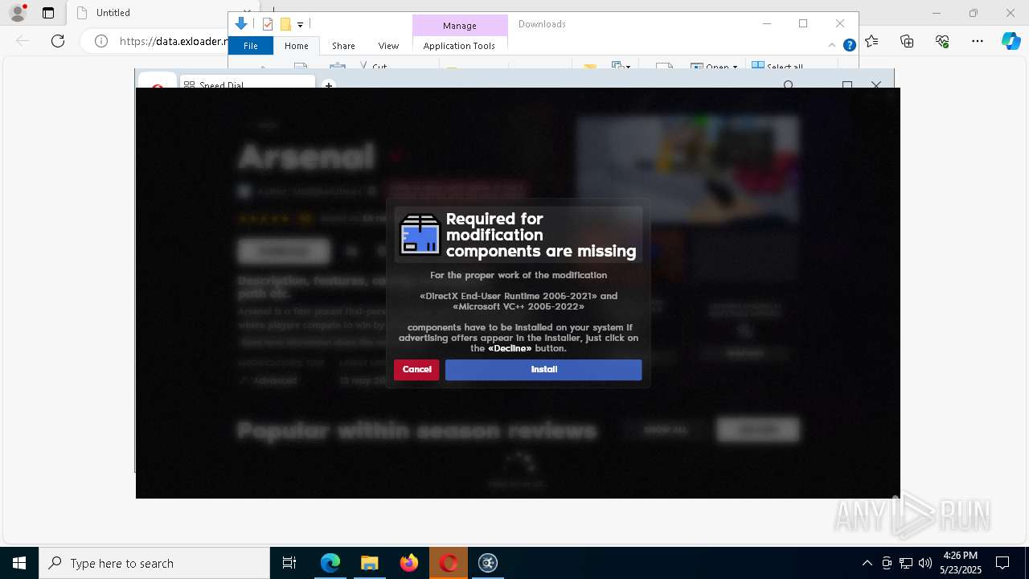
Task: View site information icon in Edge address bar
Action: click(101, 41)
